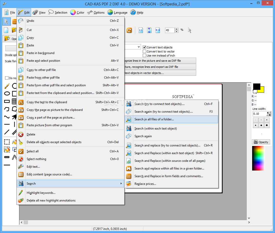Open the Color menu

(x=77, y=13)
